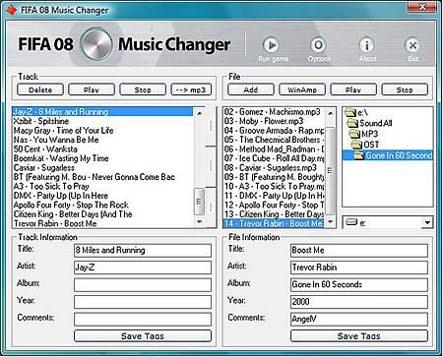Click the --> mp3 export button
The height and width of the screenshot is (357, 443).
[x=191, y=89]
